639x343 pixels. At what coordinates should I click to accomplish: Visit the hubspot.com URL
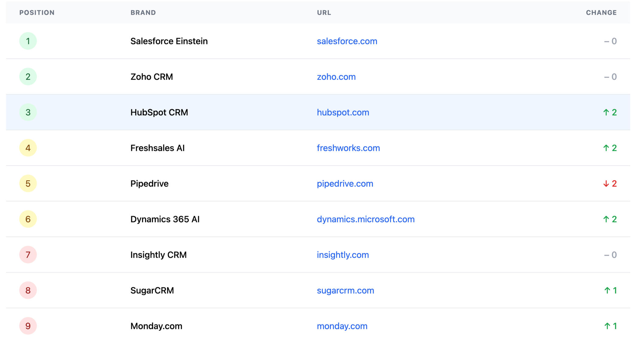(343, 112)
